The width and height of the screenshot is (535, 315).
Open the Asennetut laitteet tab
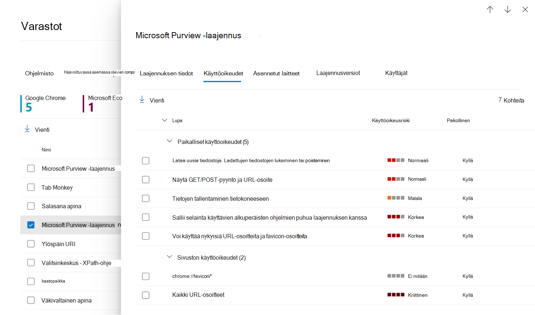point(276,74)
